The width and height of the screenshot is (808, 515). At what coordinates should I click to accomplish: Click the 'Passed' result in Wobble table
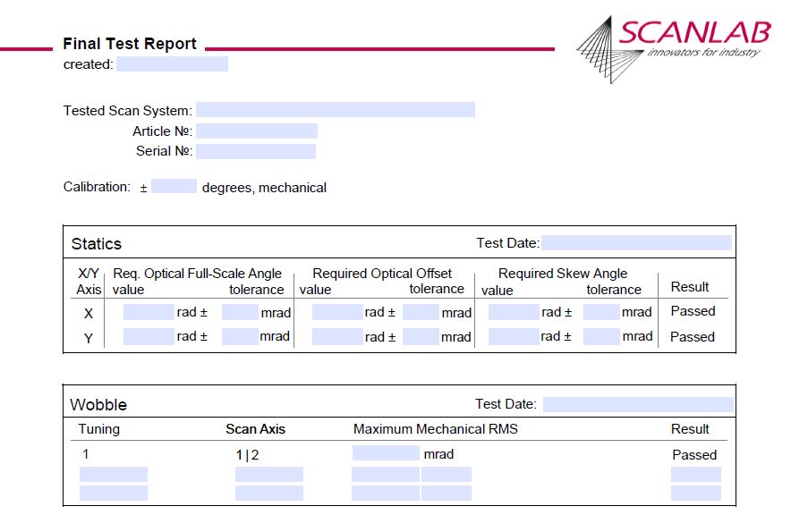coord(695,454)
